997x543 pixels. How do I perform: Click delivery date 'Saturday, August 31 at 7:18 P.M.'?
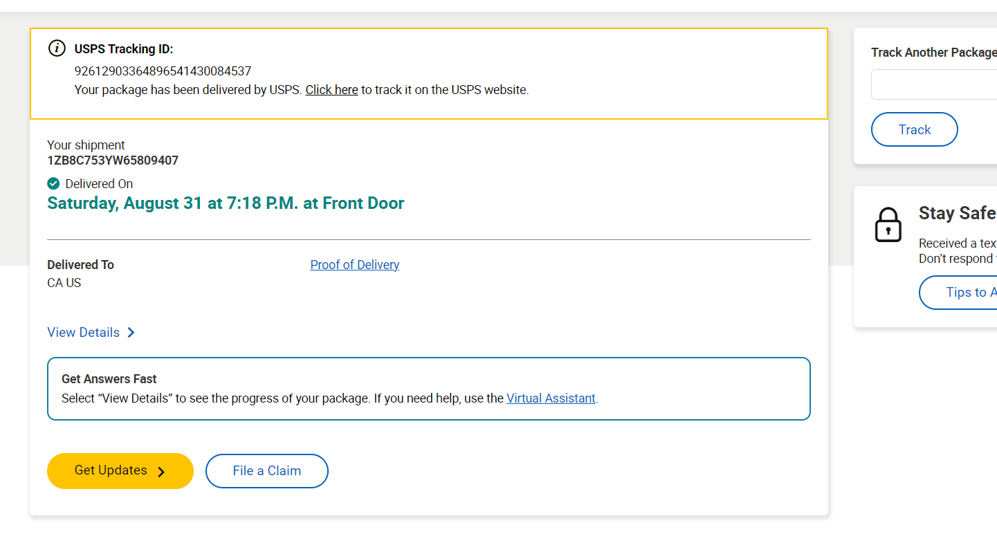click(173, 203)
